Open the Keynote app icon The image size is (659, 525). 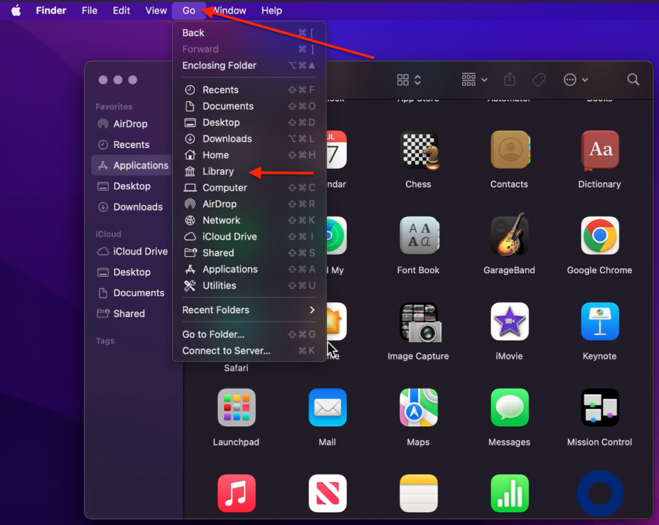tap(600, 321)
